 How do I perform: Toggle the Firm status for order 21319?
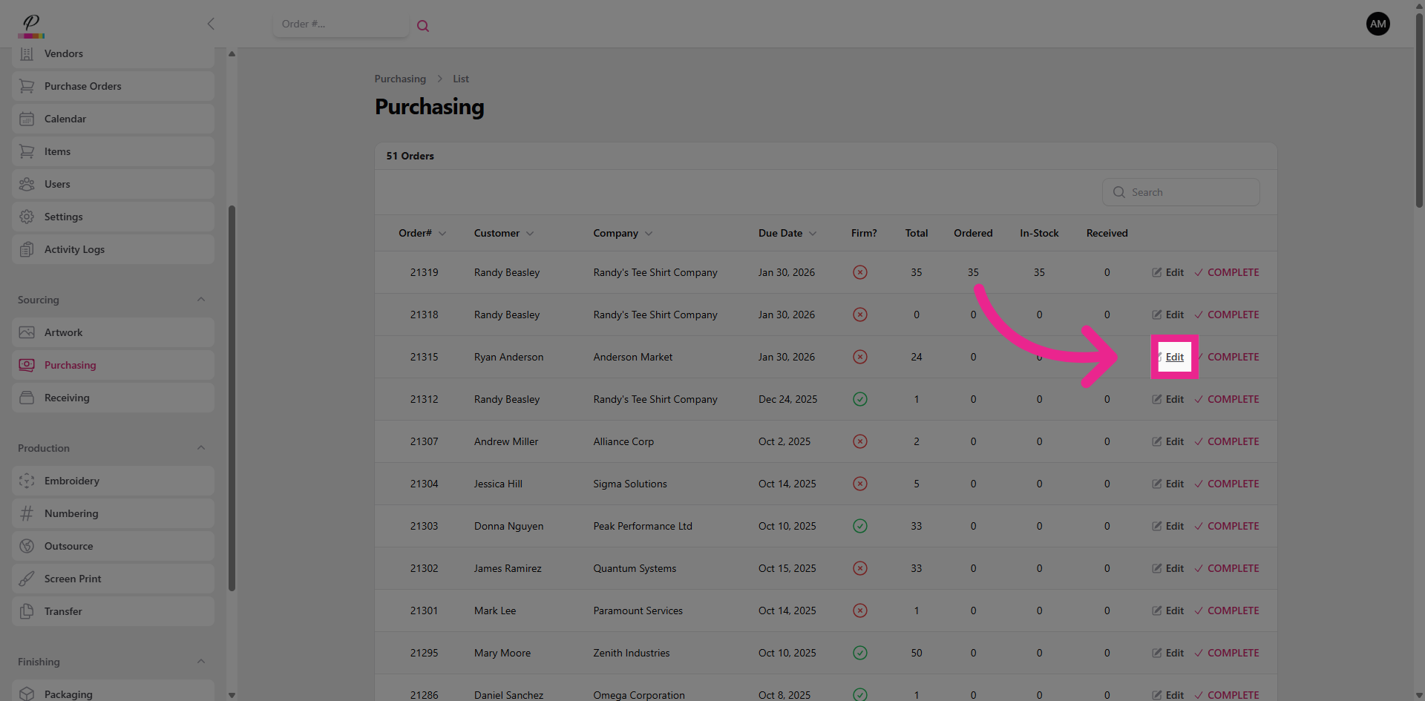859,272
